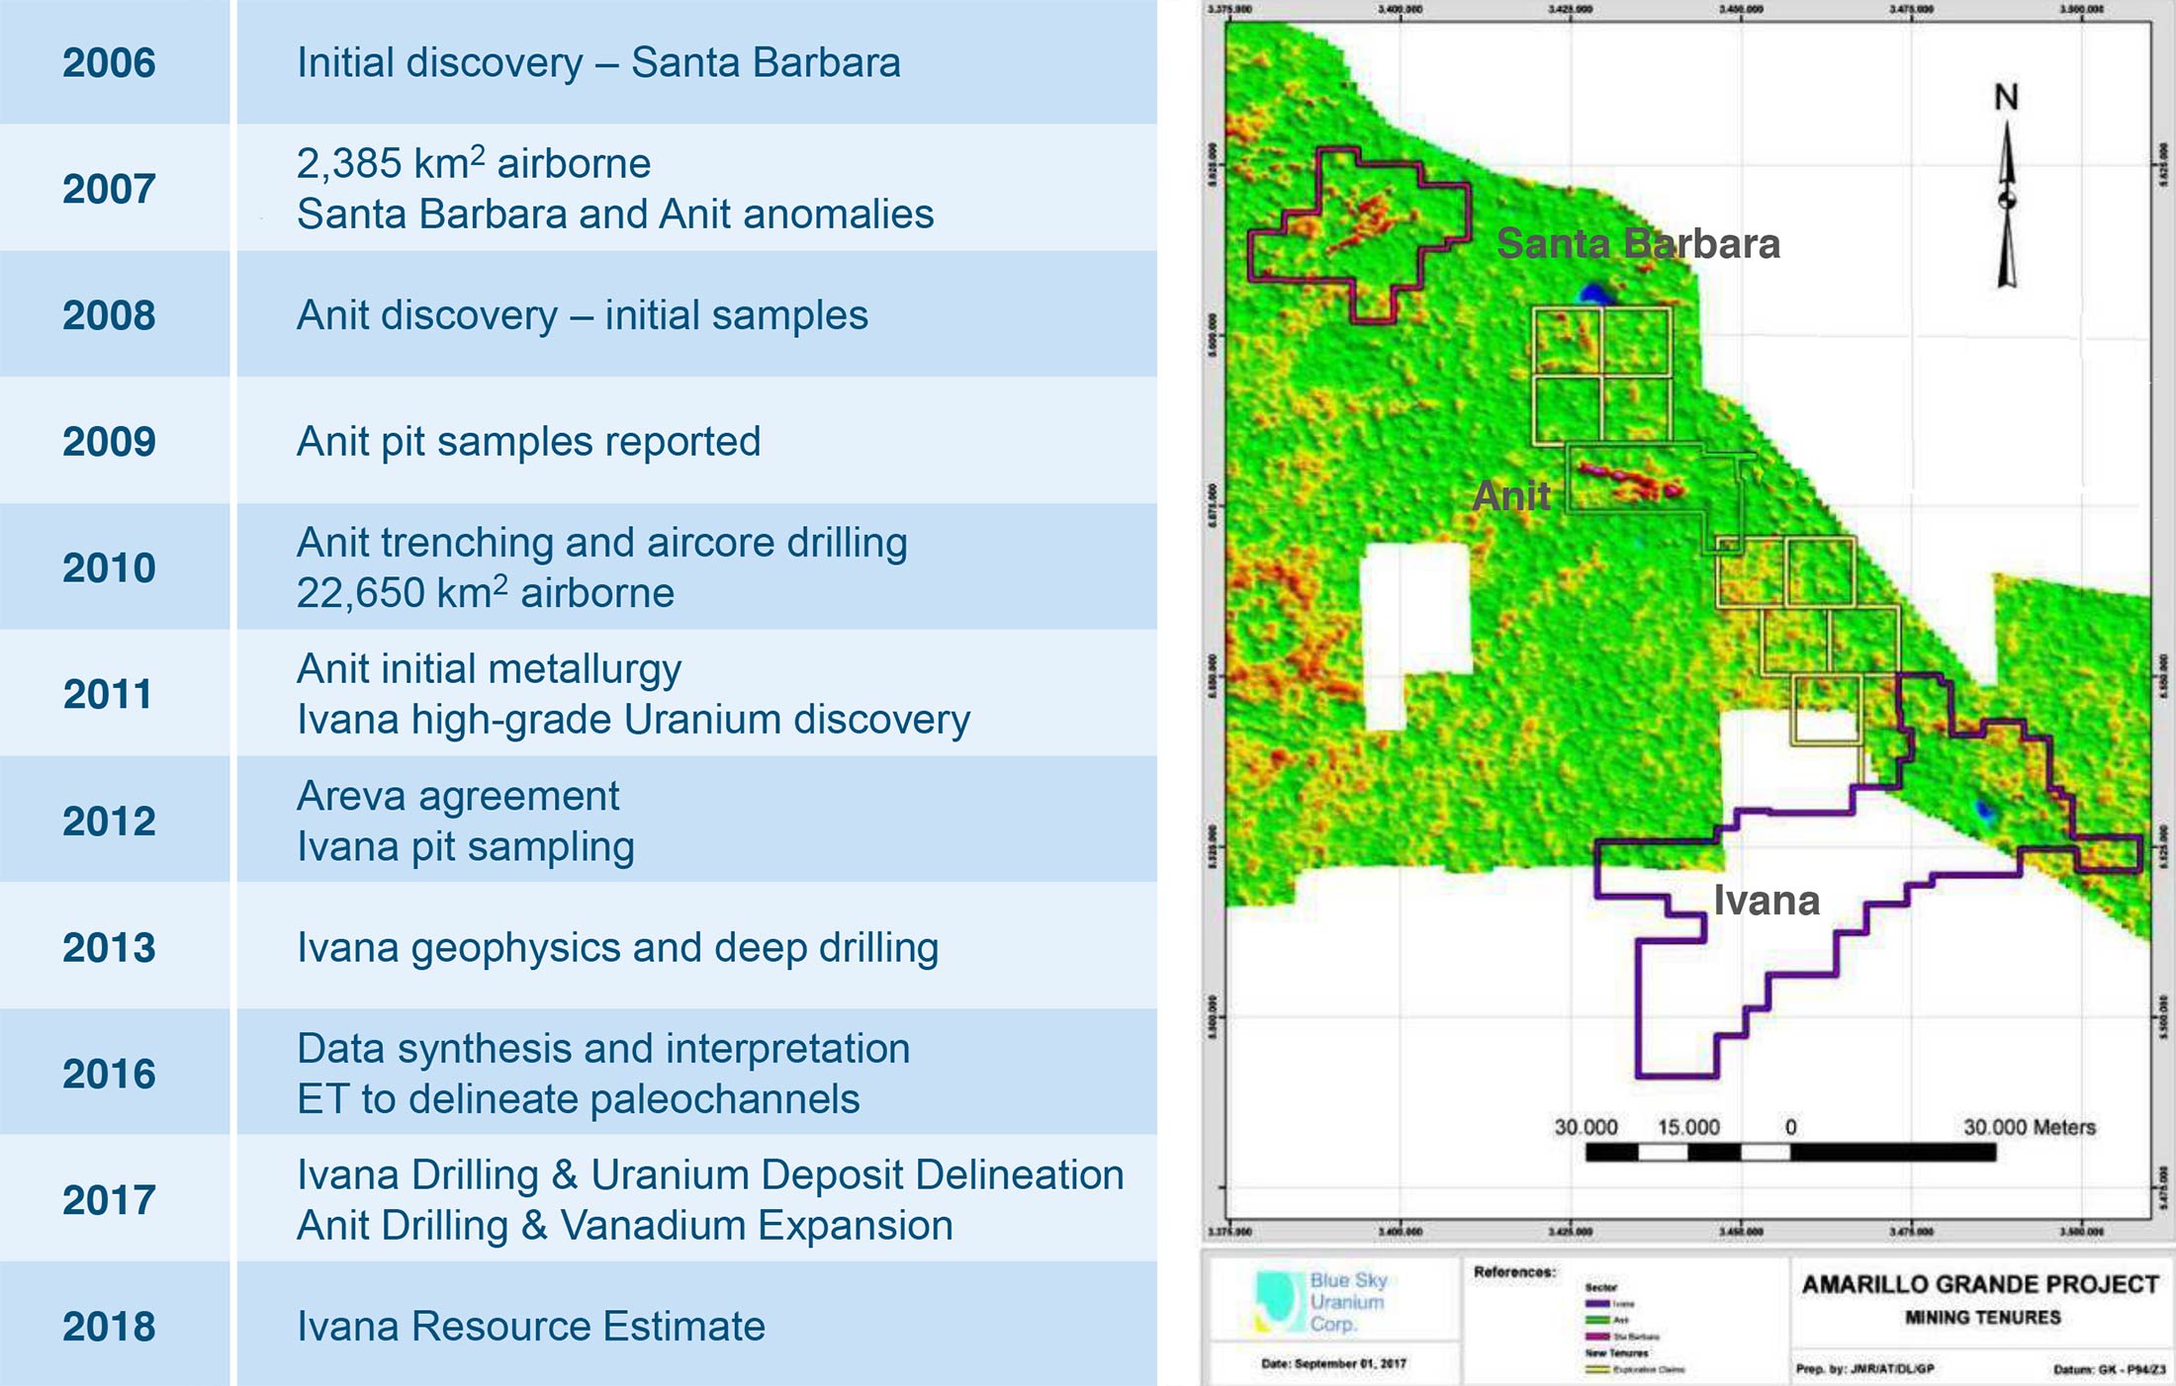Click 'Prep. by: JNR/AT/DL/GP' text
2176x1386 pixels.
pyautogui.click(x=1865, y=1369)
